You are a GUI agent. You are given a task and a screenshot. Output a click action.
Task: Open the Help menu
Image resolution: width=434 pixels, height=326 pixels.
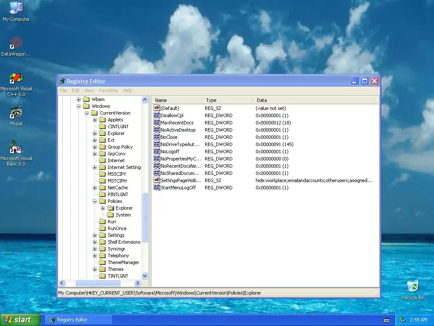click(x=127, y=90)
